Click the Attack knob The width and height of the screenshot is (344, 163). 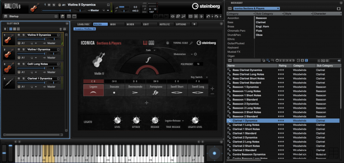point(136,121)
